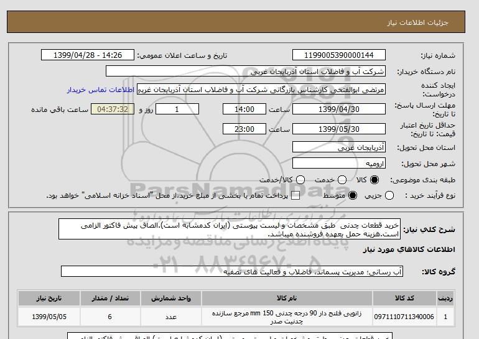Image resolution: width=479 pixels, height=339 pixels.
Task: Click کد کالا column header
Action: point(404,299)
